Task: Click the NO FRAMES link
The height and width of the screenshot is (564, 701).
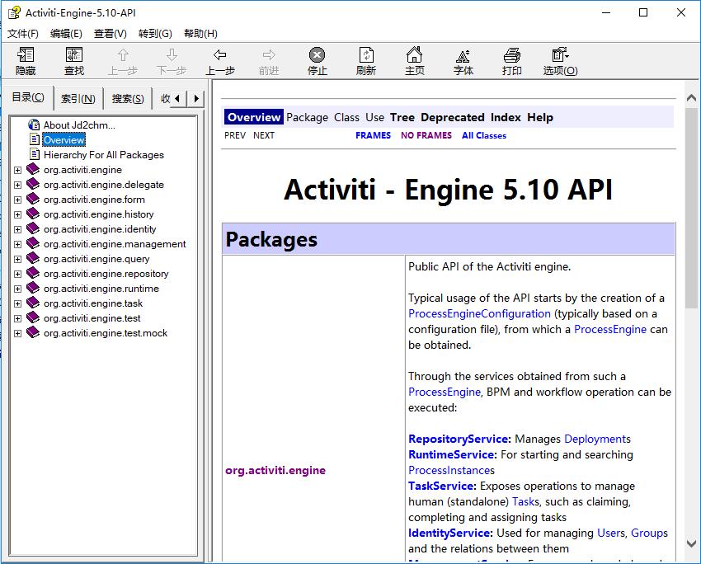Action: click(426, 134)
